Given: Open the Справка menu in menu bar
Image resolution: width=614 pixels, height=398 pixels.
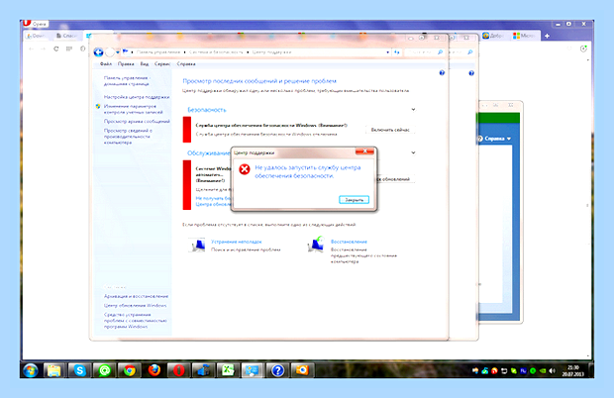Looking at the screenshot, I should pos(186,63).
